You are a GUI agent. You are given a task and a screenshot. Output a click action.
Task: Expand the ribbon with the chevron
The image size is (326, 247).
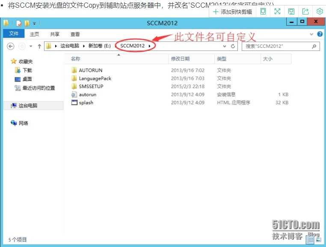(x=311, y=34)
